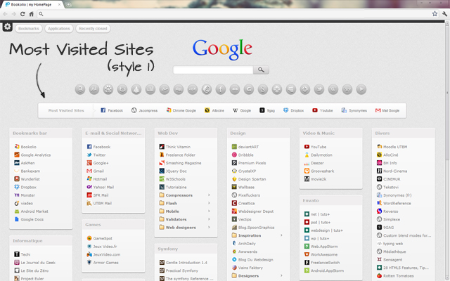Expand the Designers folder in Design

pyautogui.click(x=257, y=275)
